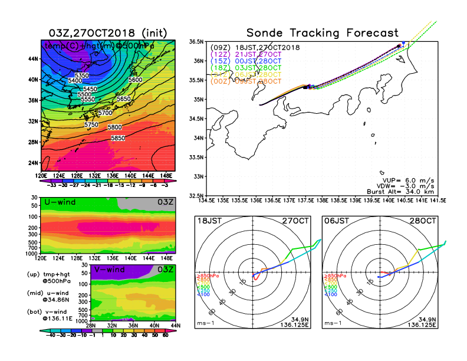This screenshot has height=361, width=467.
Task: Pick the gray swatch between -1 and 1
Action: (97, 330)
